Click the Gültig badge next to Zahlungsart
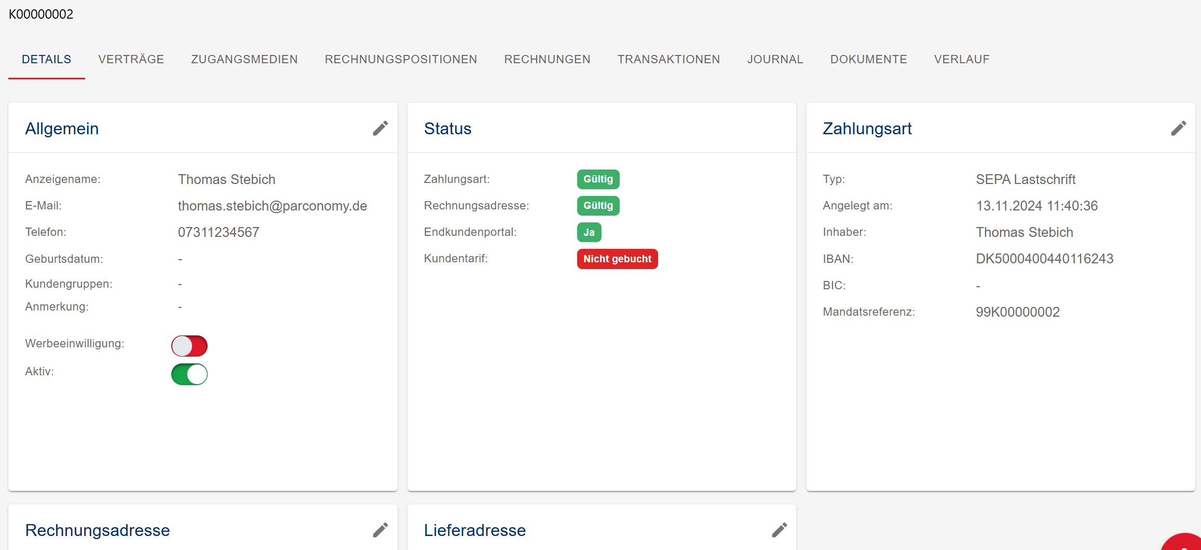The image size is (1201, 550). click(598, 179)
